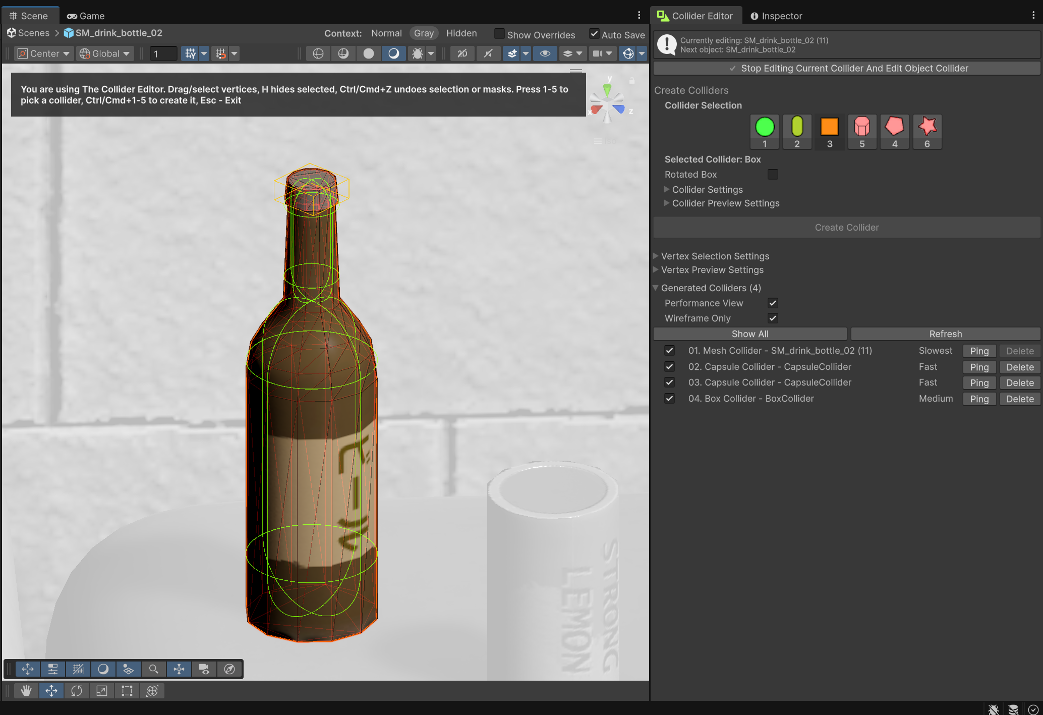Choose the red polygon collider type 4
The image size is (1043, 715).
[895, 132]
